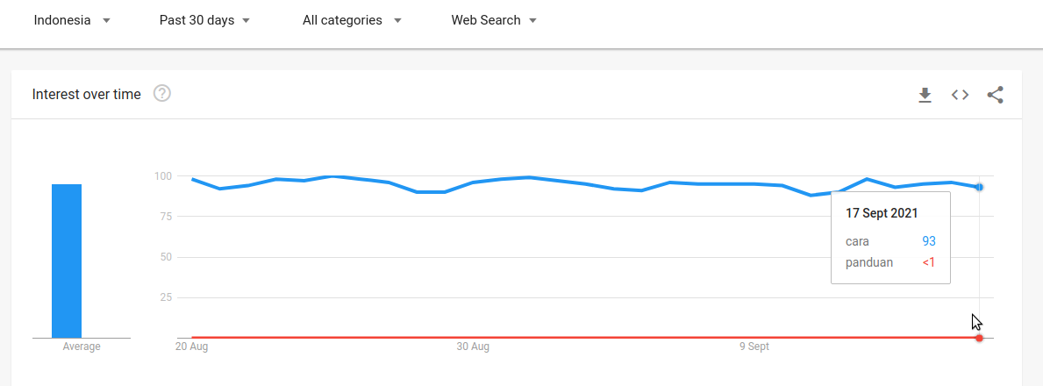
Task: Expand the Indonesia region dropdown
Action: click(x=72, y=20)
